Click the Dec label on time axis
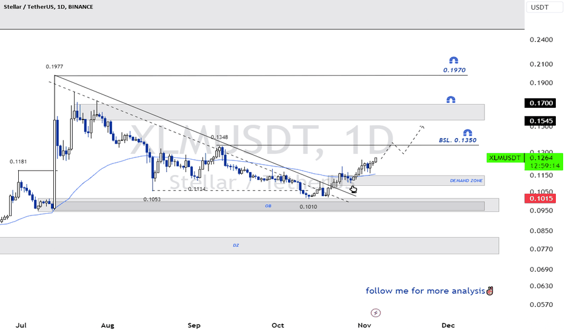 [448, 326]
